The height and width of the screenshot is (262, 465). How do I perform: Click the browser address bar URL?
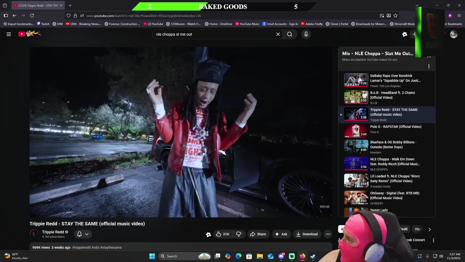[143, 16]
